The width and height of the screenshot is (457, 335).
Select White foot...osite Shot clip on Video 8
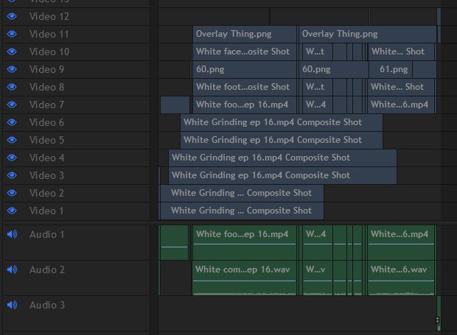point(245,87)
